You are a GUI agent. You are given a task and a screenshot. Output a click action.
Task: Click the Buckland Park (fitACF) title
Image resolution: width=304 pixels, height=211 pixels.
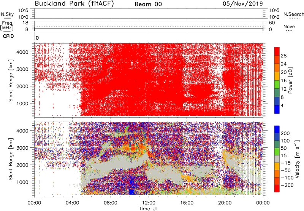pos(74,4)
